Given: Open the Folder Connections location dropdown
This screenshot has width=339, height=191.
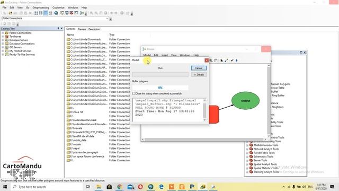Looking at the screenshot, I should 107,19.
